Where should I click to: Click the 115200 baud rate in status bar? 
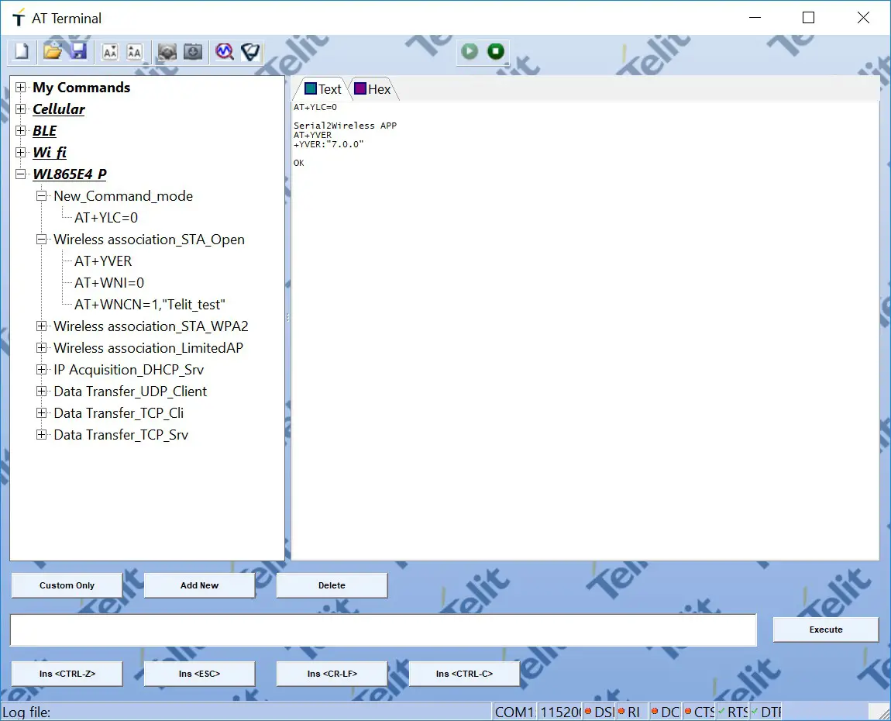click(x=560, y=712)
